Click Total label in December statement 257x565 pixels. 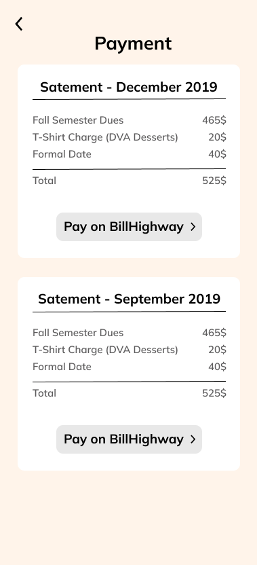pyautogui.click(x=44, y=181)
